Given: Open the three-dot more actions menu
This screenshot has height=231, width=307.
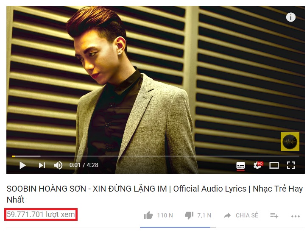Looking at the screenshot, I should click(296, 216).
